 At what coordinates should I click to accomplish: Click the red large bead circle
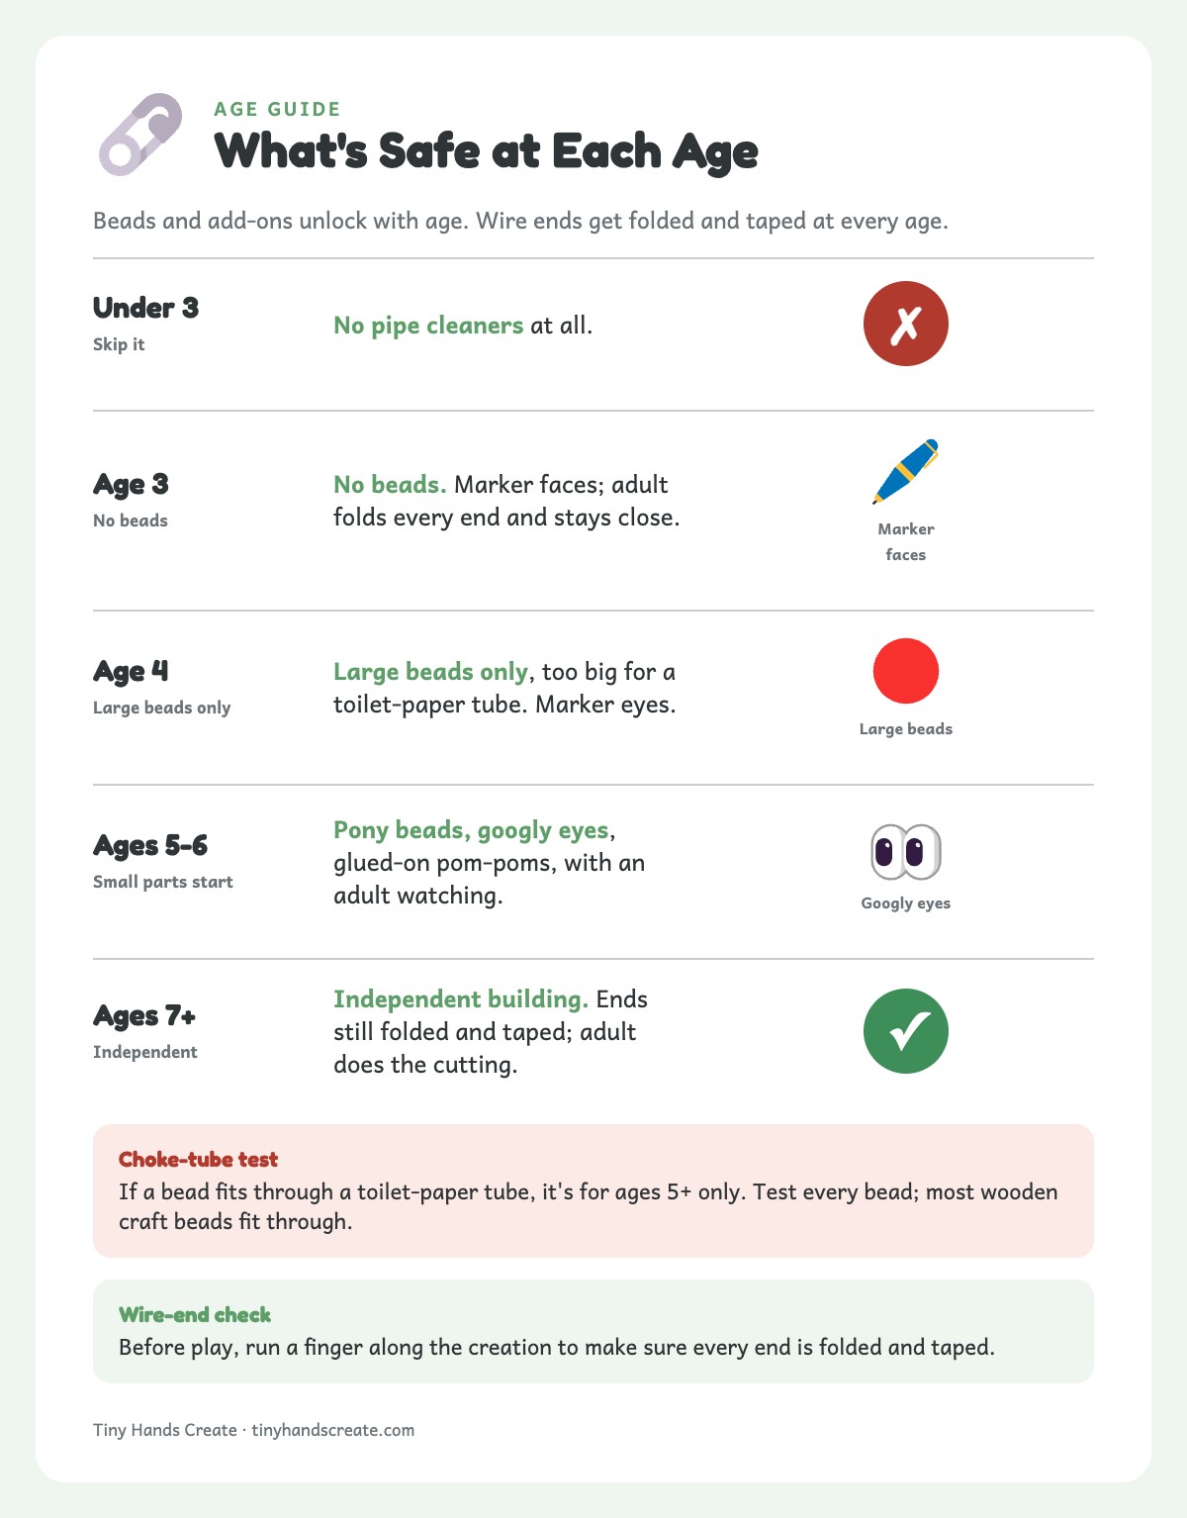906,671
